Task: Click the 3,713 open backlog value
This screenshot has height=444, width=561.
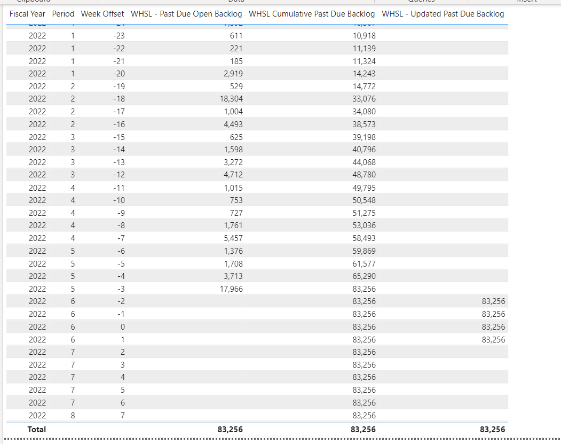Action: pyautogui.click(x=233, y=276)
